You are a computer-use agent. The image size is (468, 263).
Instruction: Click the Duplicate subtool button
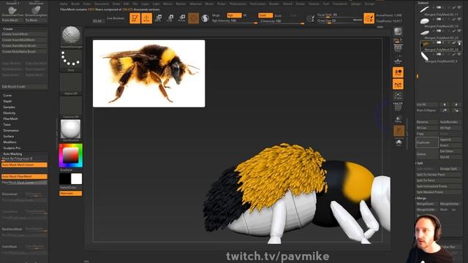pos(427,142)
